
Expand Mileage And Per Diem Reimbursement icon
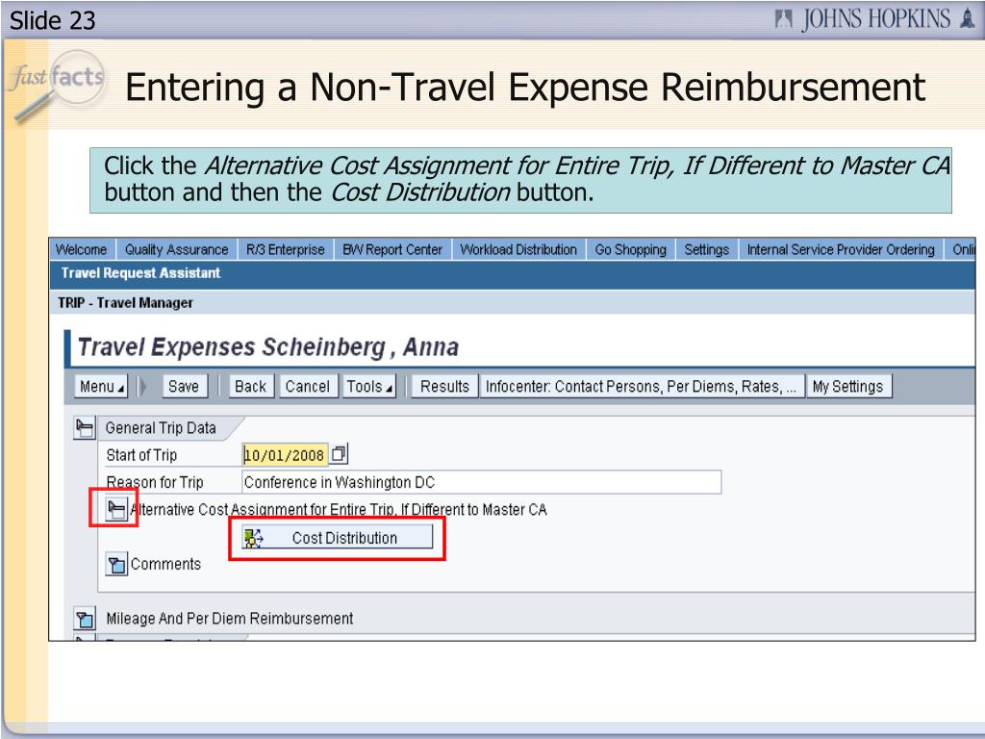tap(85, 619)
